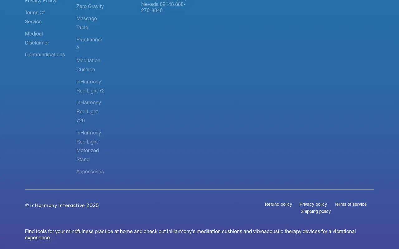Click the lowercase Privacy policy footer link
The height and width of the screenshot is (249, 399).
point(313,204)
